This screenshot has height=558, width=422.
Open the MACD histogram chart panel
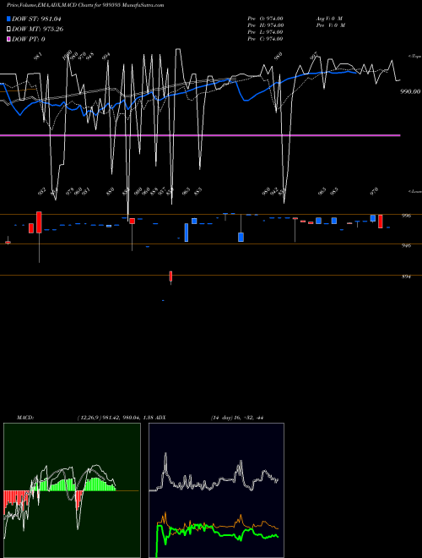click(72, 490)
